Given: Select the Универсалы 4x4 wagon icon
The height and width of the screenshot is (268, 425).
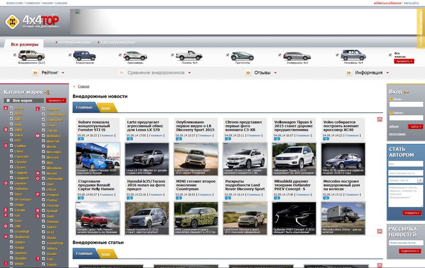Looking at the screenshot, I should [297, 56].
